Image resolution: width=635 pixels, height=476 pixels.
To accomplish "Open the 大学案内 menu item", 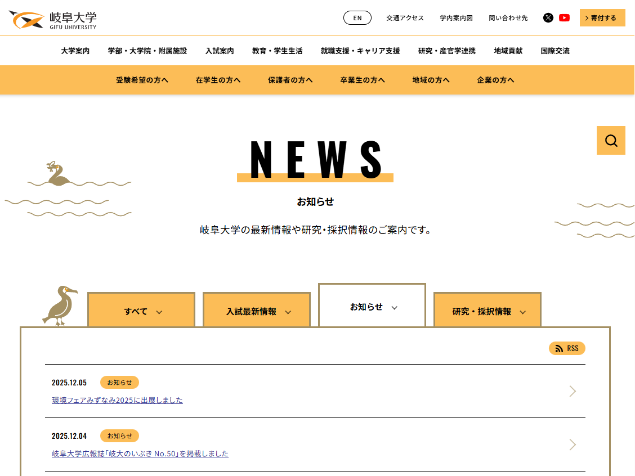I will pos(75,51).
